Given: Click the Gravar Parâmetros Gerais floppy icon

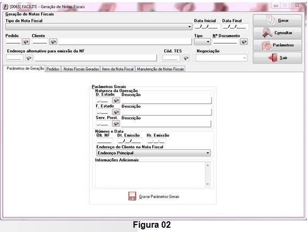Looking at the screenshot, I should point(132,196).
